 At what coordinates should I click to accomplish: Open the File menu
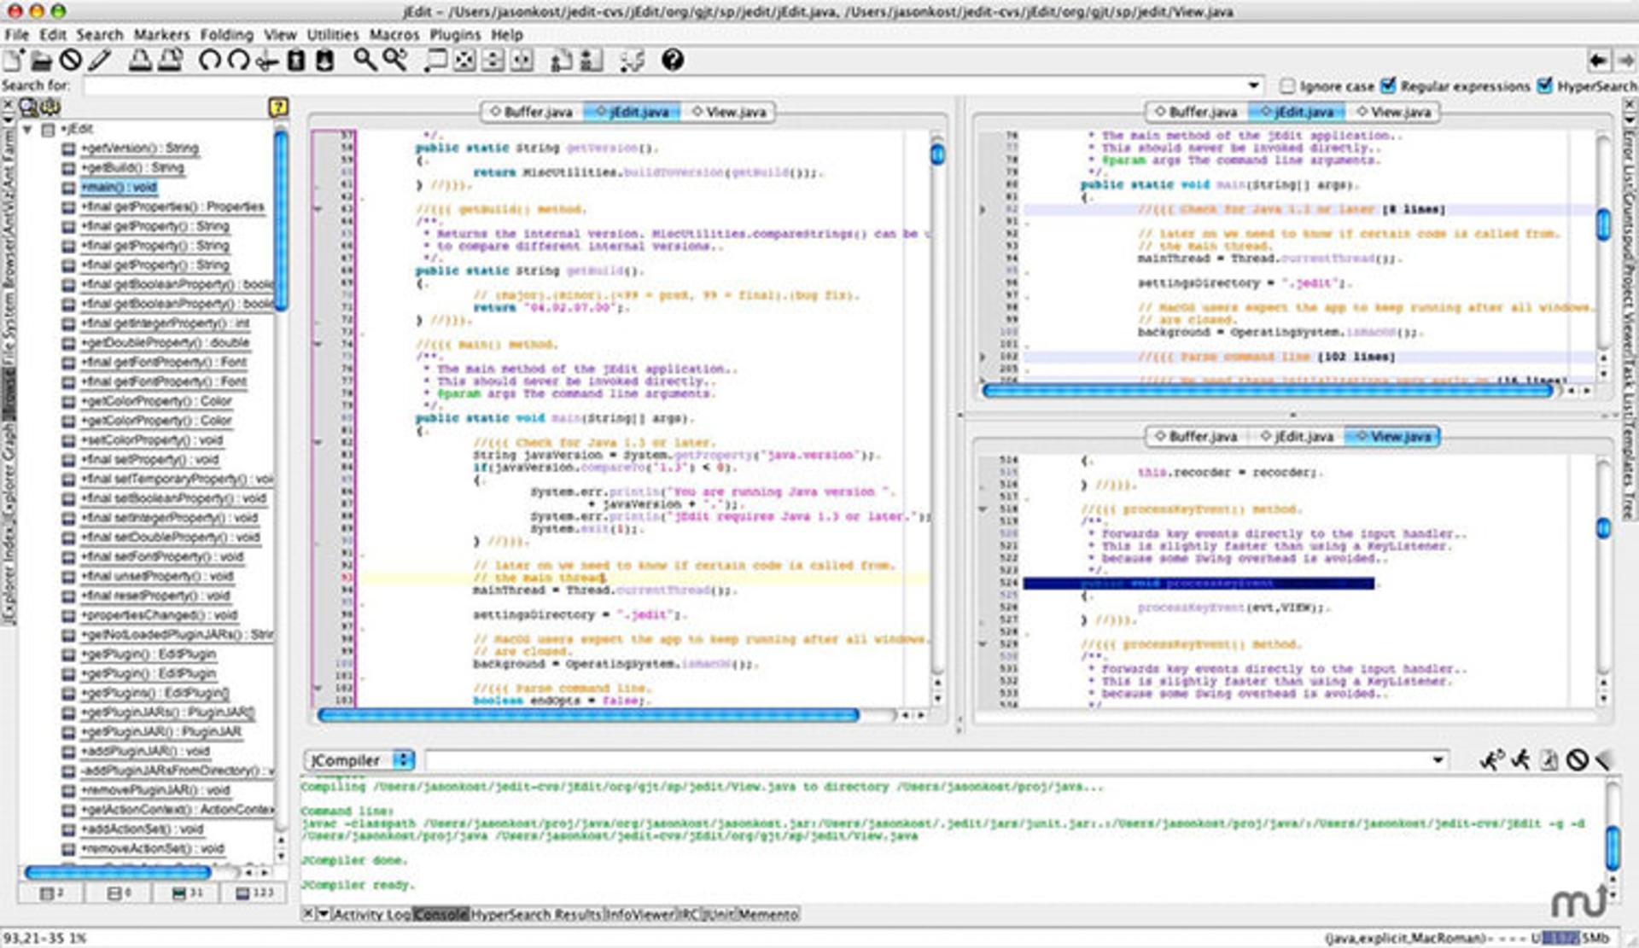click(x=16, y=35)
